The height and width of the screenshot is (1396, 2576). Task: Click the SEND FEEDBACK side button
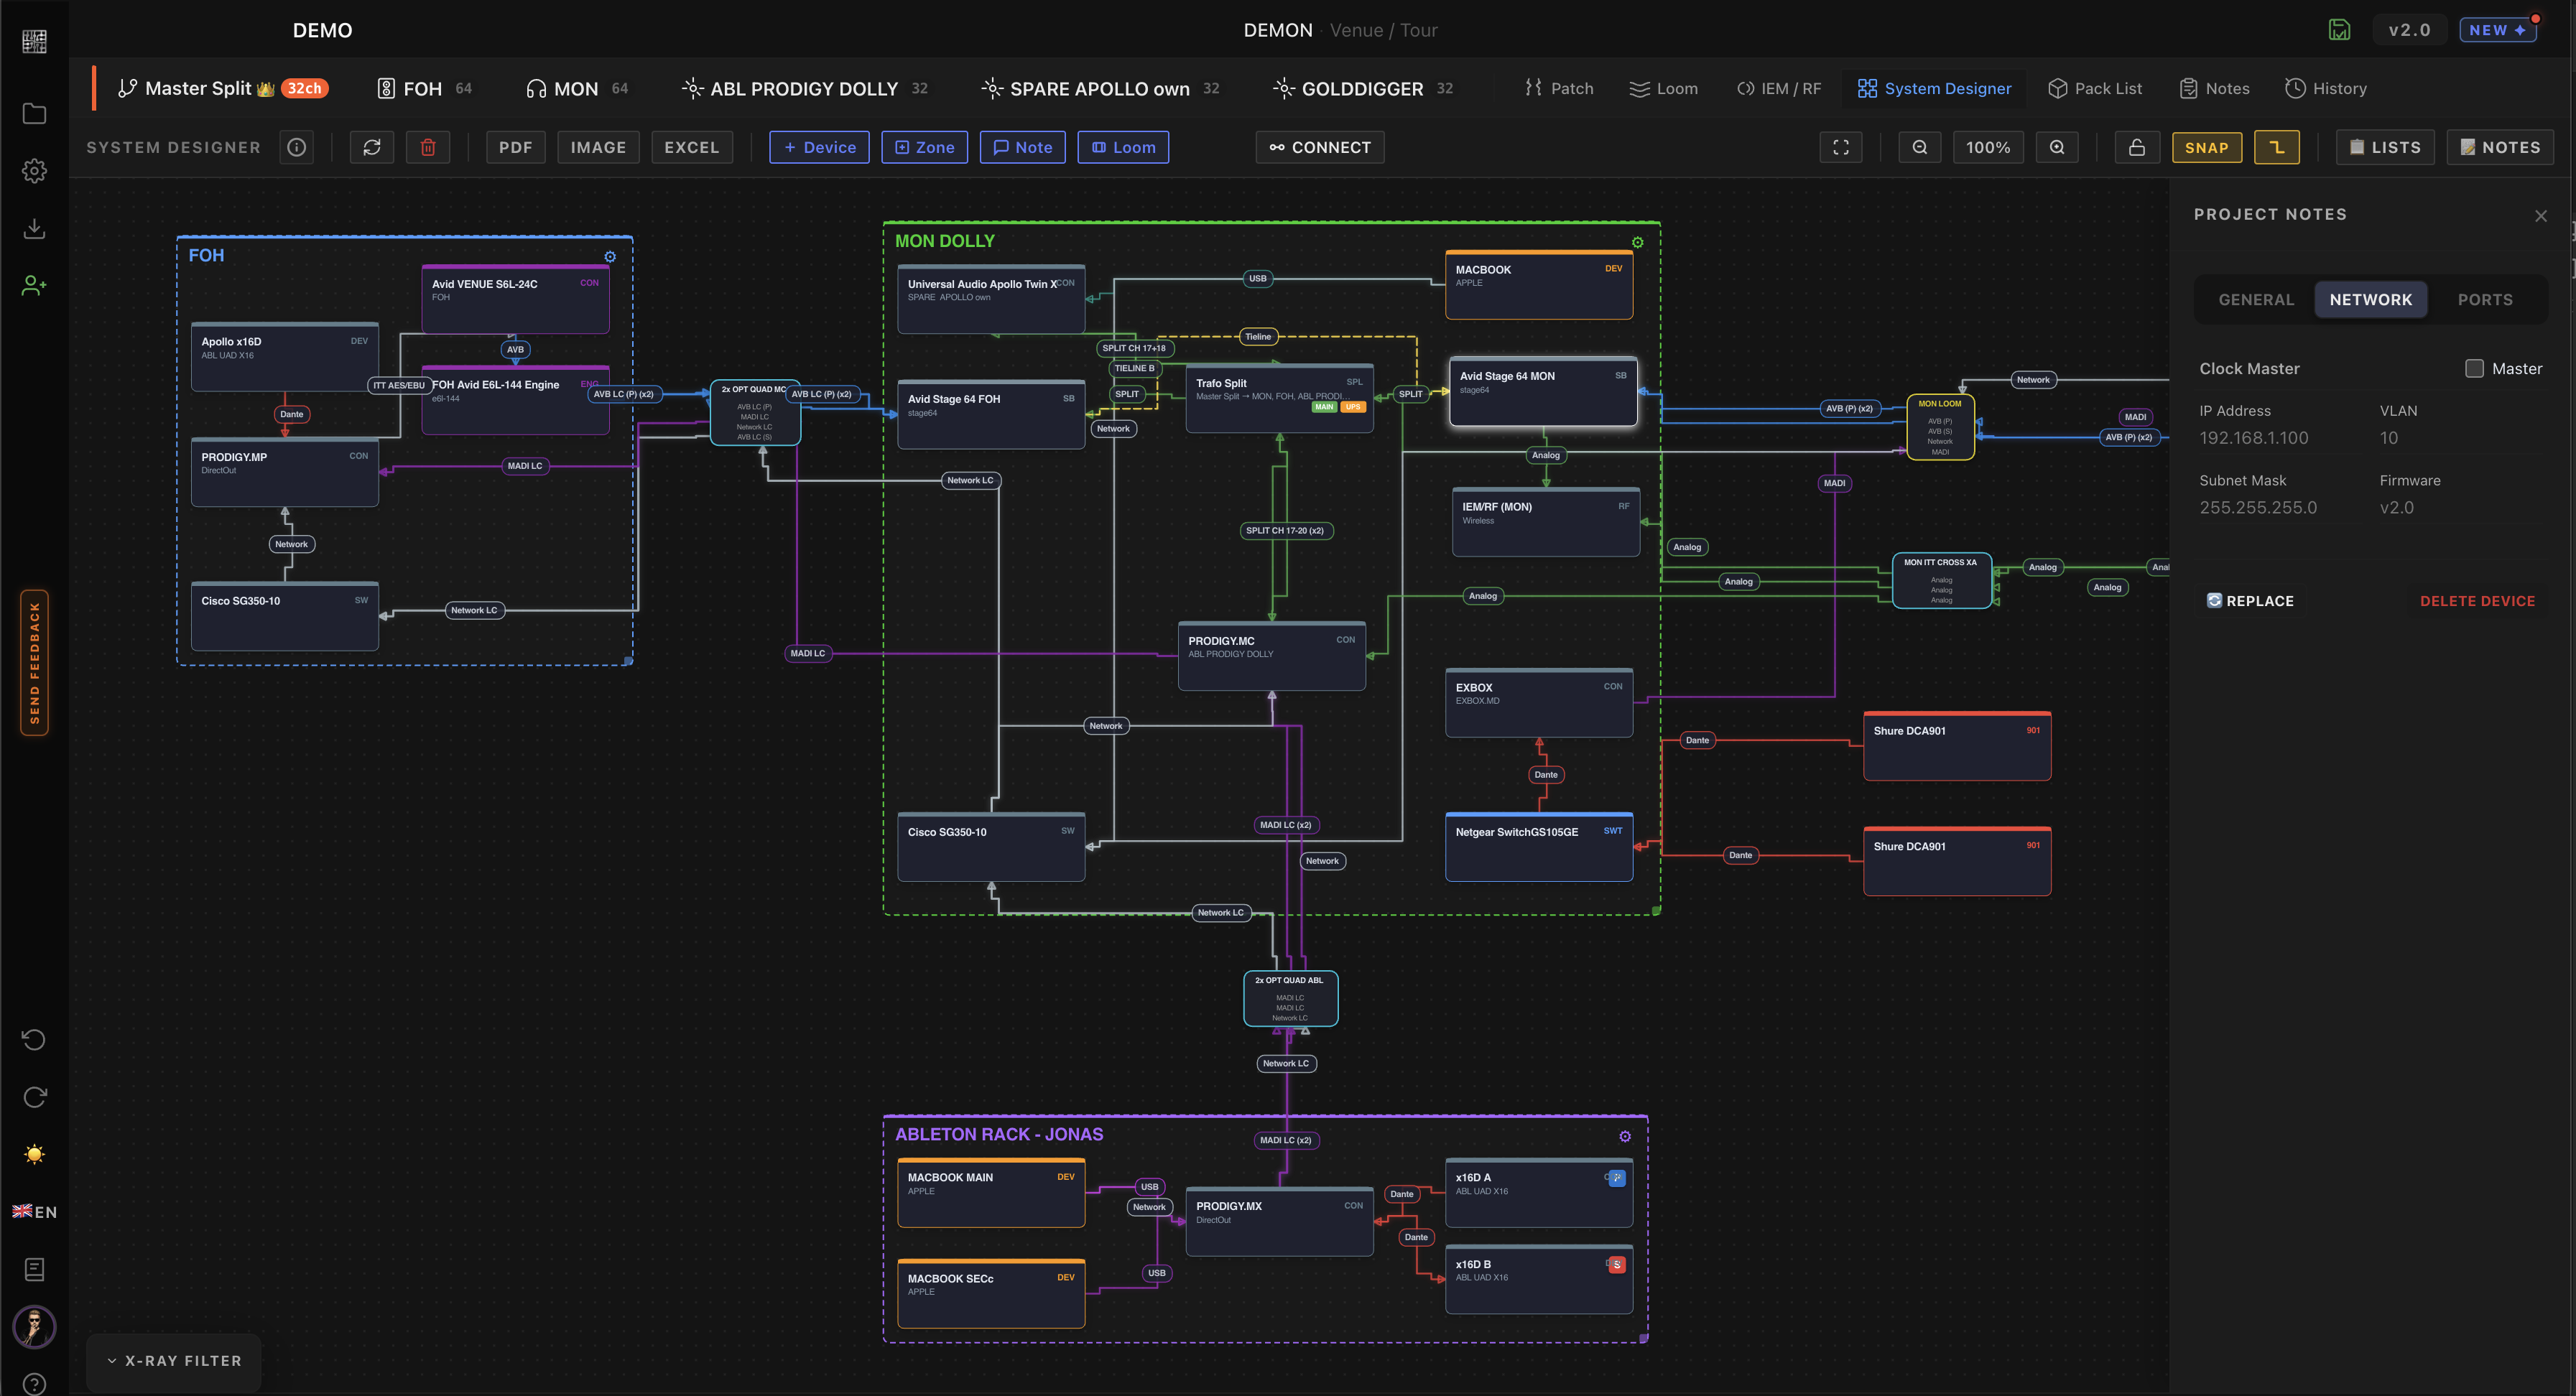point(34,663)
